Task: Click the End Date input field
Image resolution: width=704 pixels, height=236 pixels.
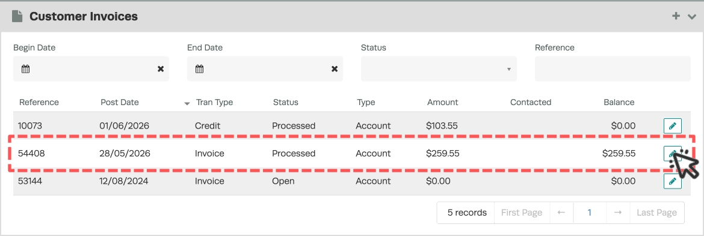Action: click(265, 69)
